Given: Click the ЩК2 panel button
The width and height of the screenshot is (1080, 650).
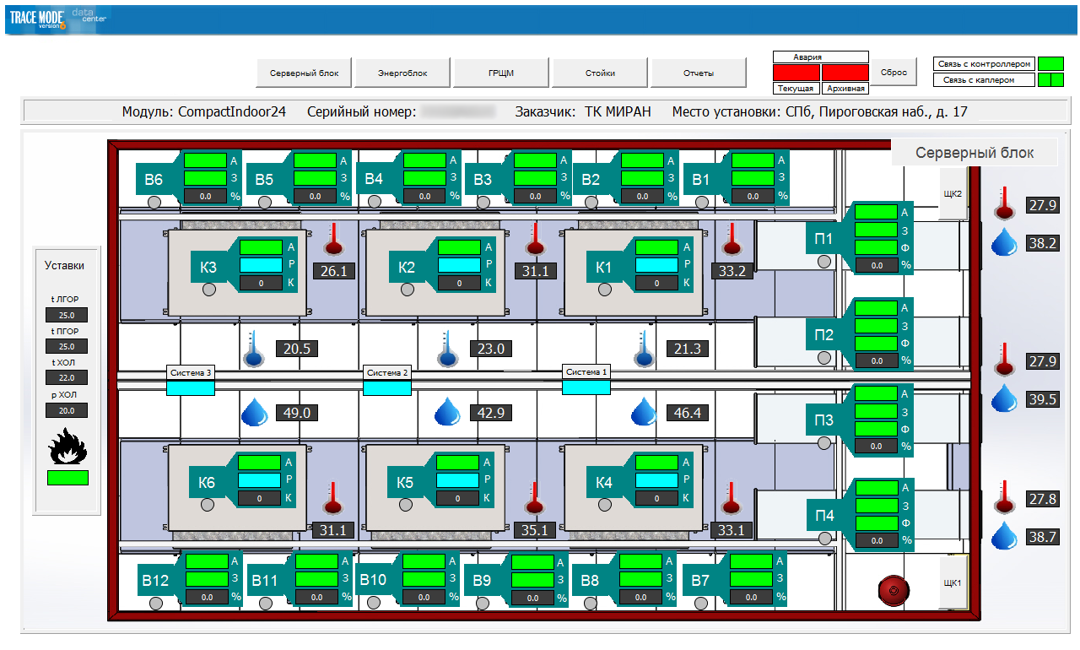Looking at the screenshot, I should [953, 193].
